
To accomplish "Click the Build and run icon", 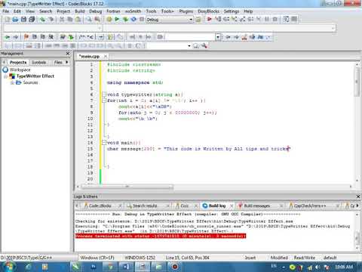I will pos(125,19).
